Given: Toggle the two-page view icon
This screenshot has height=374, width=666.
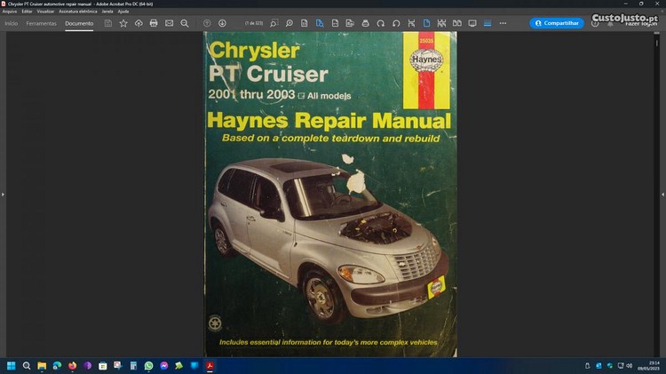Looking at the screenshot, I should (x=457, y=23).
